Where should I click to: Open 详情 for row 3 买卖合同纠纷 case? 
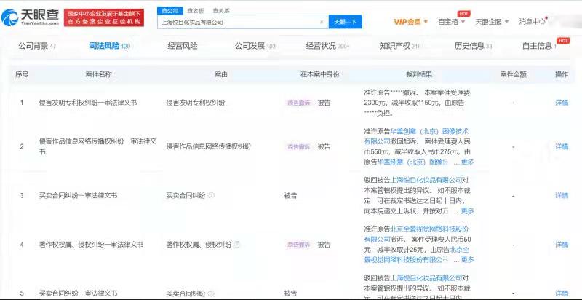[562, 195]
